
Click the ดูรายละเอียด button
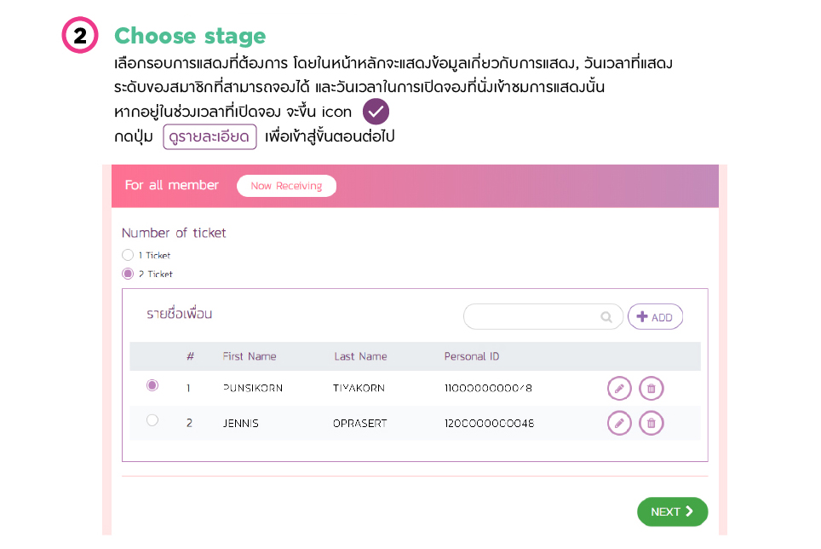210,136
